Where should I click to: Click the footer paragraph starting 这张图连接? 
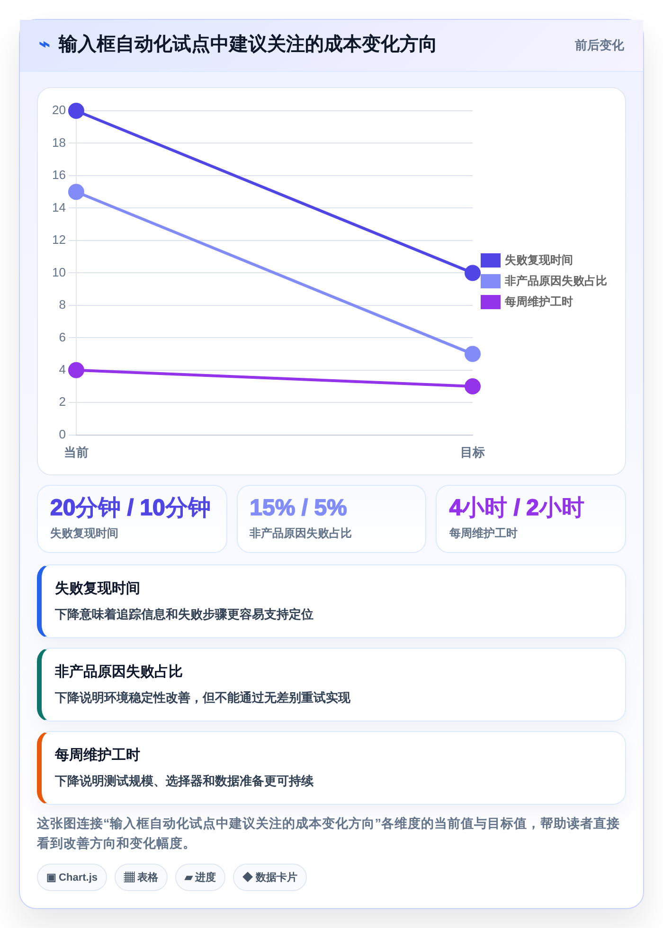coord(328,833)
